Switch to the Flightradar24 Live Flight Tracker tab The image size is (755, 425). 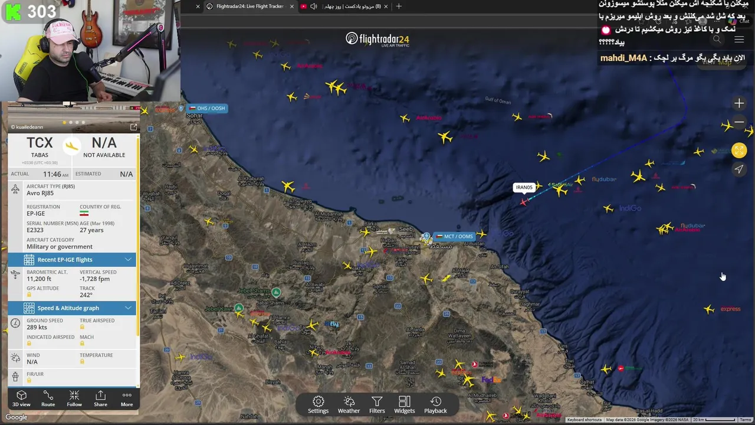(250, 6)
